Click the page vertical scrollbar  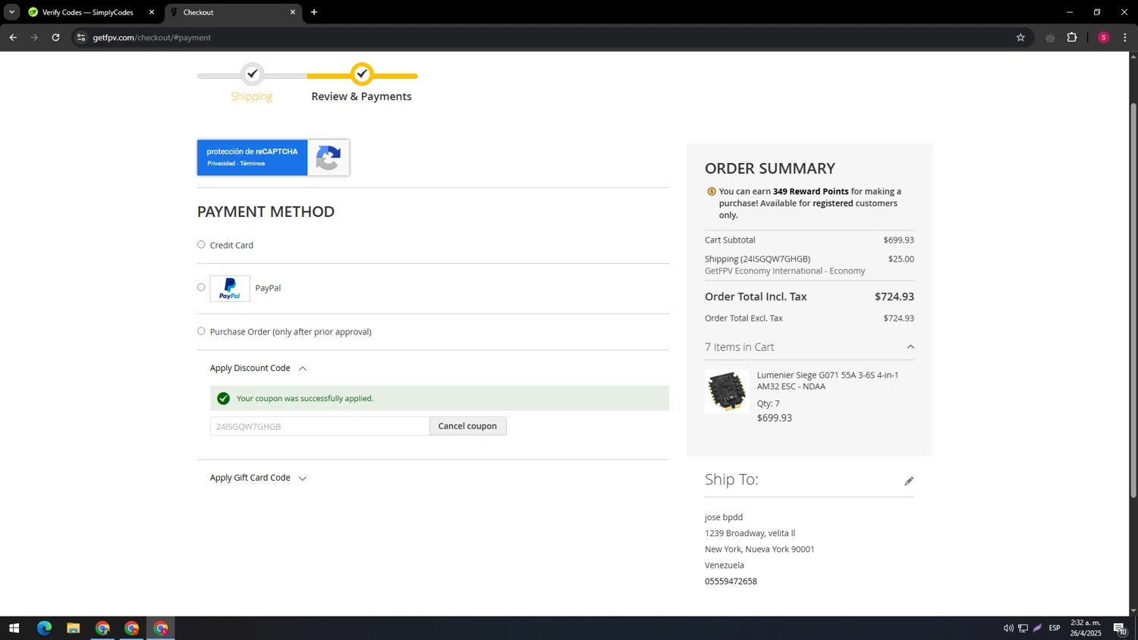1133,300
